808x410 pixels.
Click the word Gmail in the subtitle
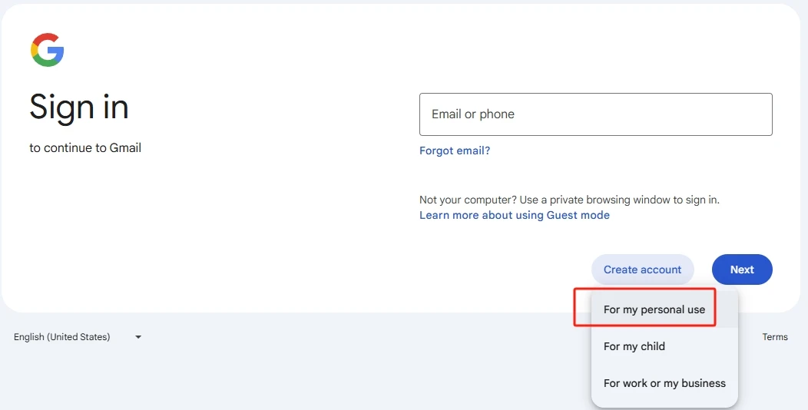(125, 147)
